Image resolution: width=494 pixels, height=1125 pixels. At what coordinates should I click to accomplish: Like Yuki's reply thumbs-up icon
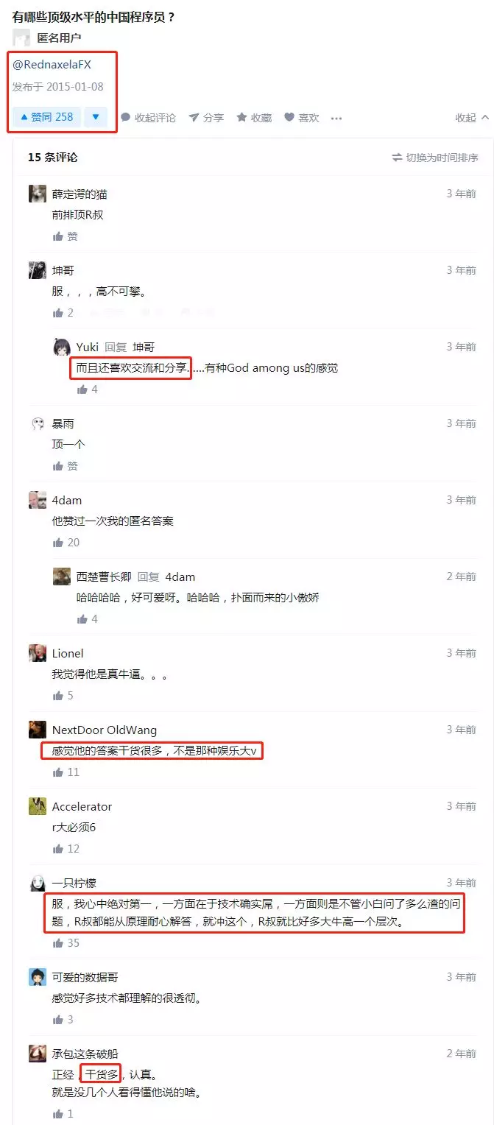pyautogui.click(x=88, y=389)
